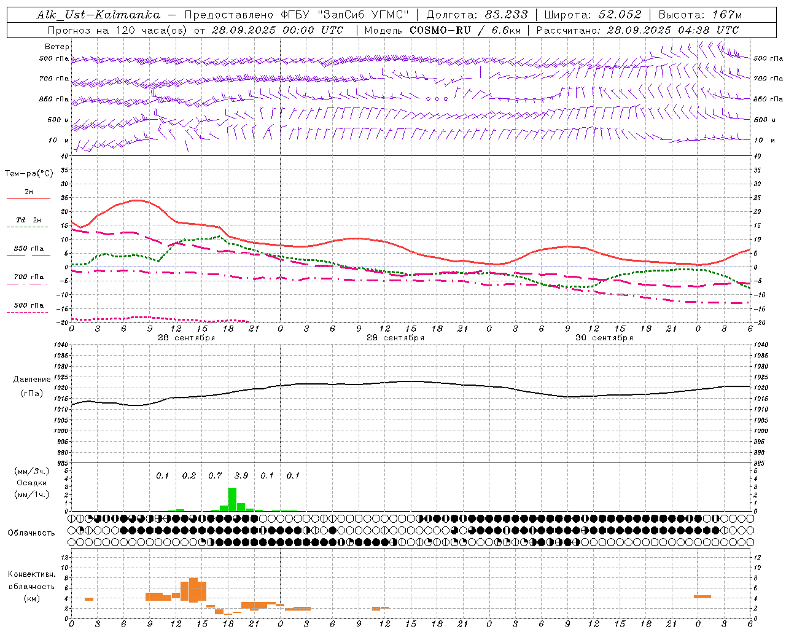
Task: Select the latitude value Широта: 52.052
Action: (593, 15)
